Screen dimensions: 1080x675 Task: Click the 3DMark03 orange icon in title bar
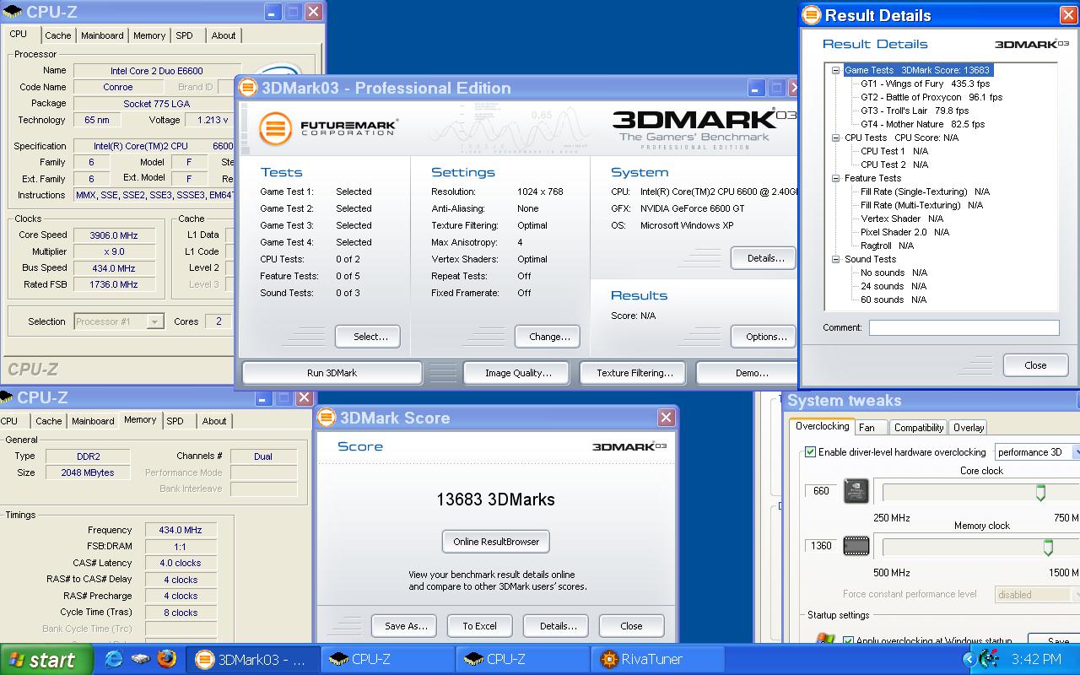249,88
